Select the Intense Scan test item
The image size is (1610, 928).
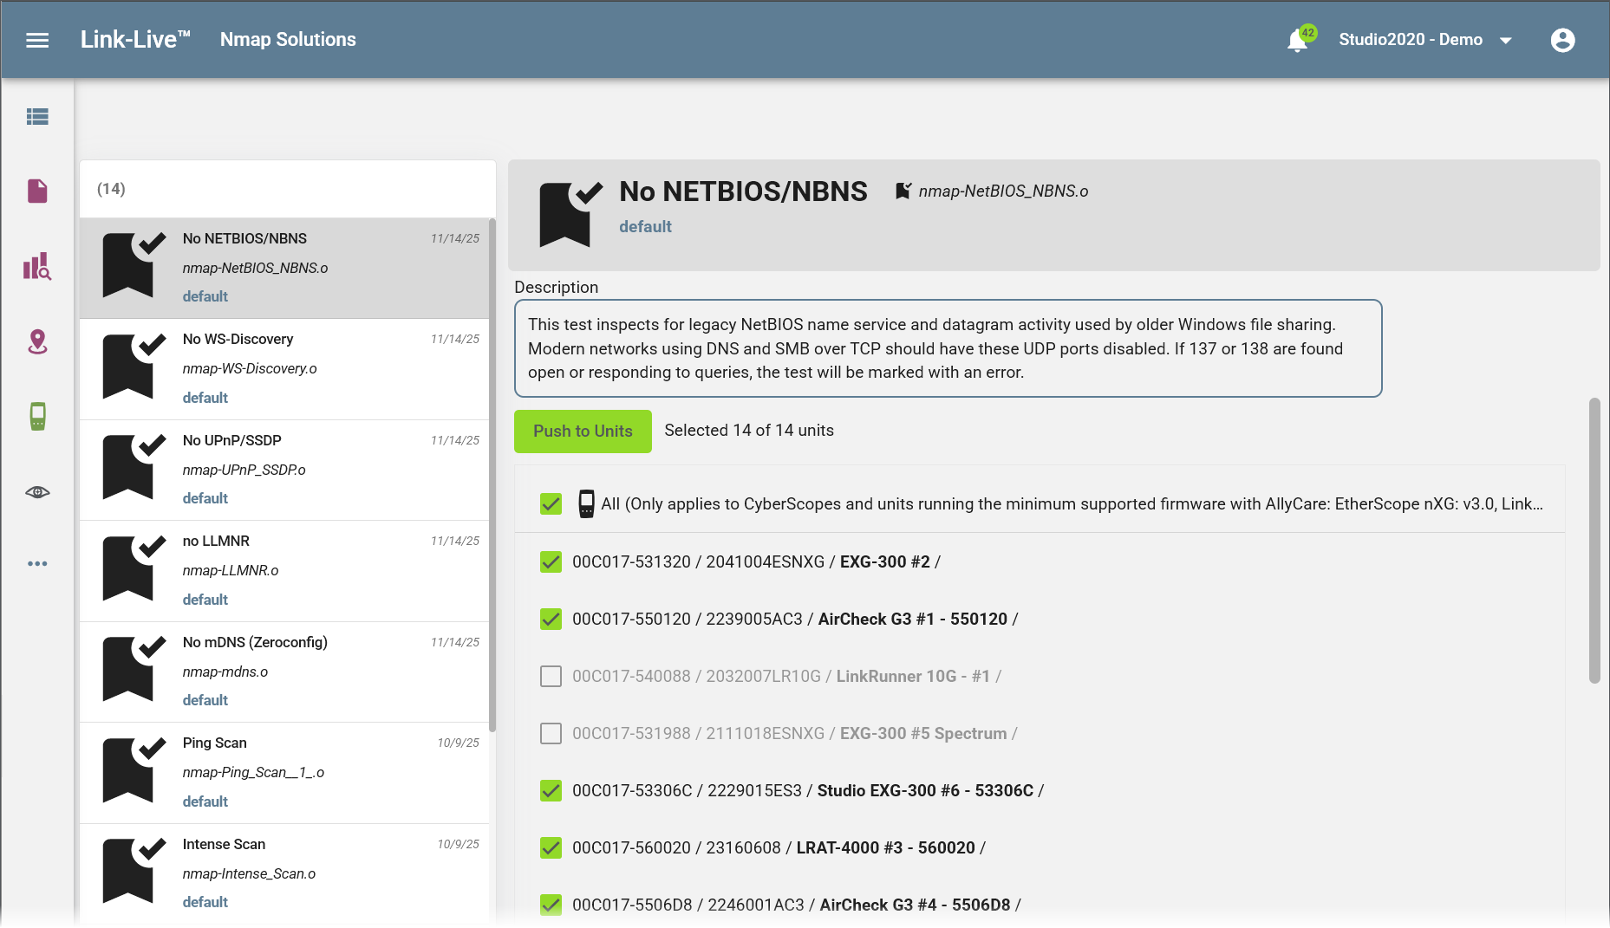point(284,874)
